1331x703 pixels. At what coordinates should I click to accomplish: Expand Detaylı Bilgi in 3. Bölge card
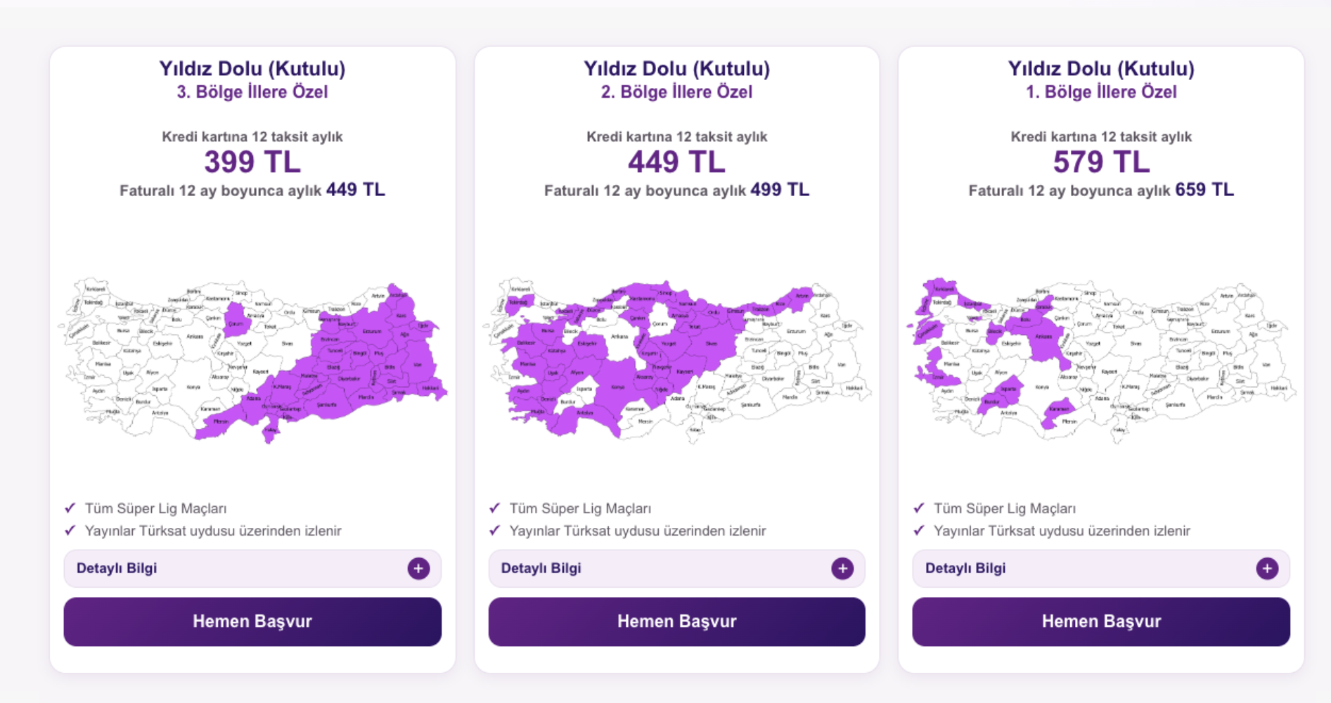click(x=252, y=568)
